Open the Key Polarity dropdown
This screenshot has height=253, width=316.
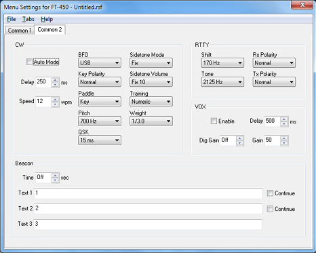(x=100, y=82)
